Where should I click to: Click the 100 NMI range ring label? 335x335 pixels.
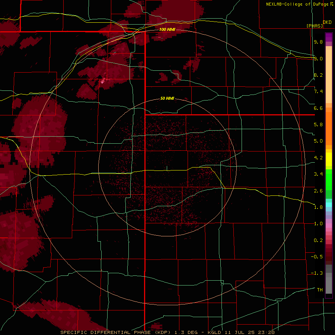167,29
